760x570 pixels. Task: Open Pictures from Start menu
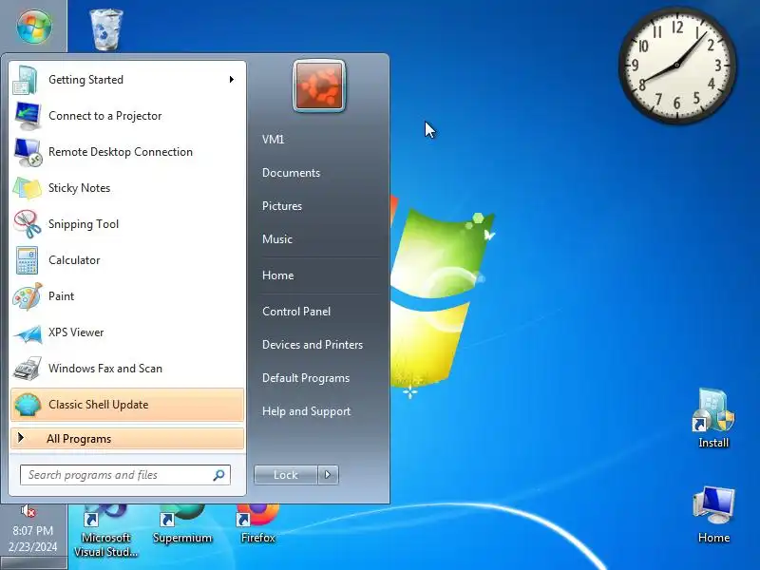pyautogui.click(x=281, y=206)
